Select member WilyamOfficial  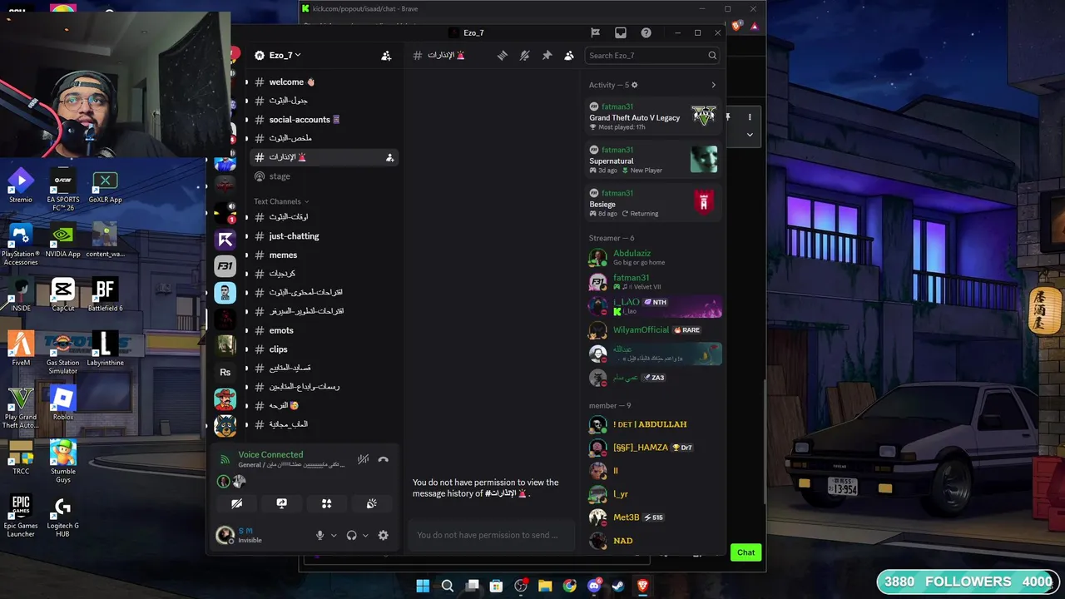[x=653, y=330]
